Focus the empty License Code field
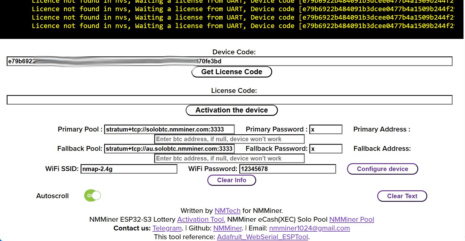Viewport: 465px width, 241px height. 229,100
